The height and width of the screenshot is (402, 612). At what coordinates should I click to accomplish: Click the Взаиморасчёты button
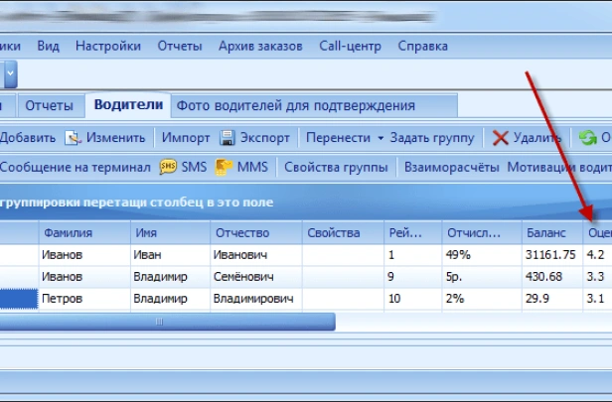point(453,168)
